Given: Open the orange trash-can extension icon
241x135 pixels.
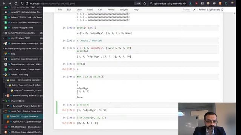Looking at the screenshot, I should tap(220, 3).
